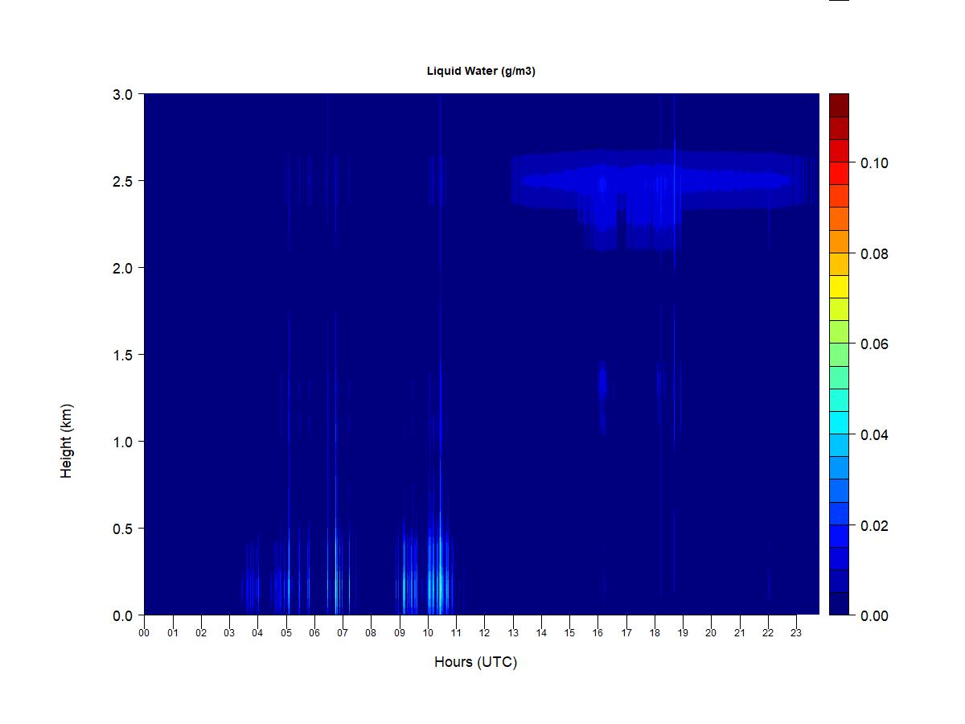This screenshot has width=965, height=724.
Task: Select the yellow colorbar swatch
Action: coord(839,287)
